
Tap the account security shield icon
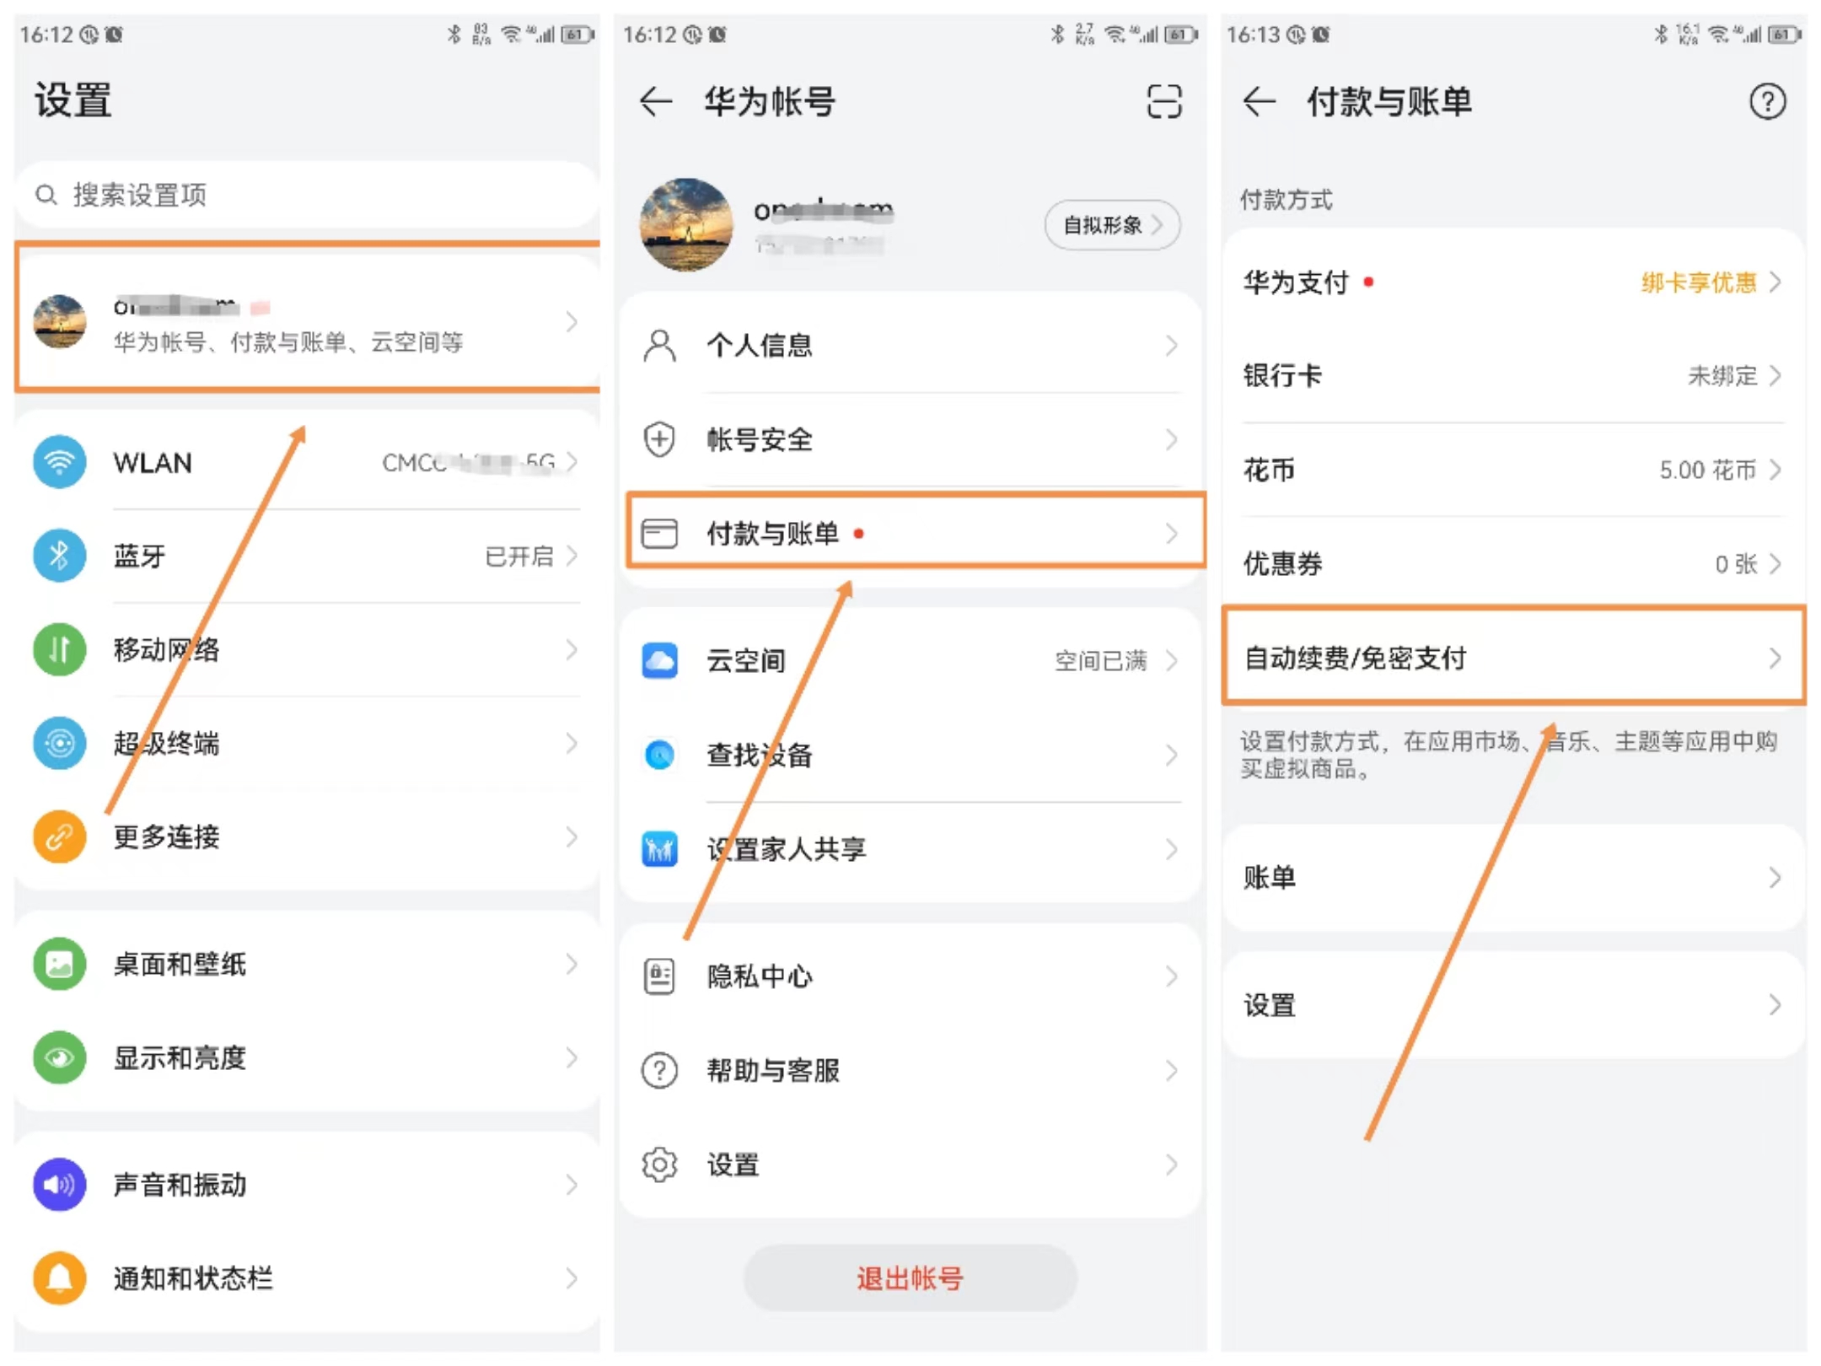(659, 439)
